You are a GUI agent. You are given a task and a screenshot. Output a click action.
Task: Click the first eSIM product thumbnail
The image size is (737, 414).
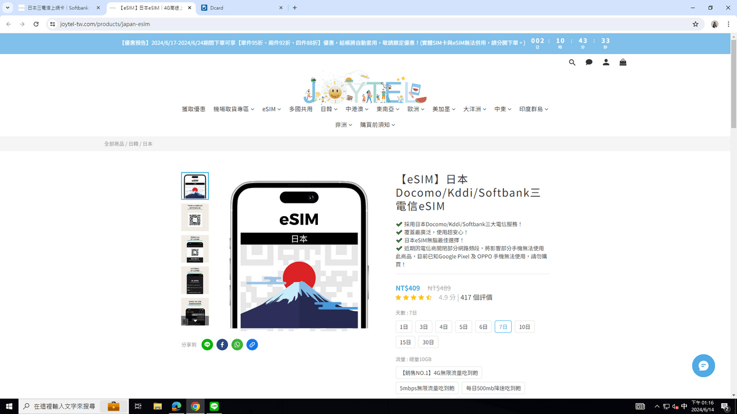[x=195, y=186]
